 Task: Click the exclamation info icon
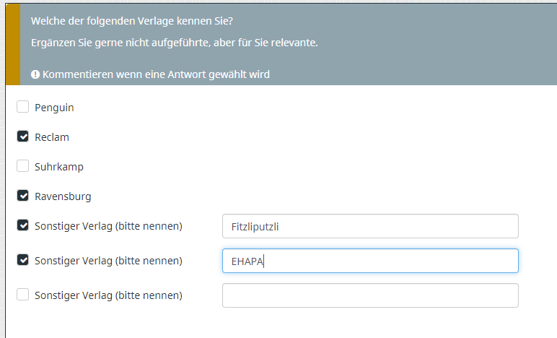coord(35,74)
